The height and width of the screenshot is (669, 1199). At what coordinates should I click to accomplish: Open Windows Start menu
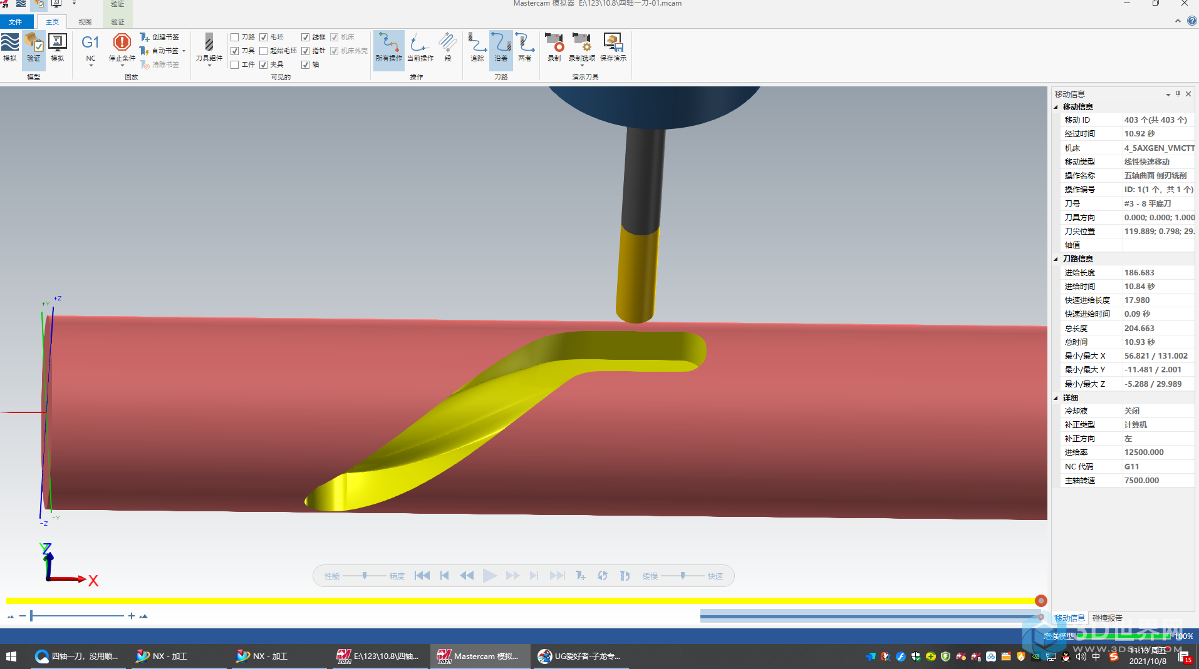11,656
